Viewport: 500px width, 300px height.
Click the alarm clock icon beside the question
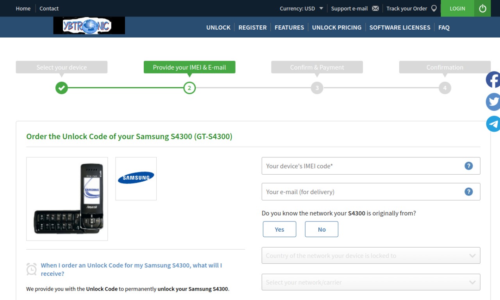[x=32, y=269]
